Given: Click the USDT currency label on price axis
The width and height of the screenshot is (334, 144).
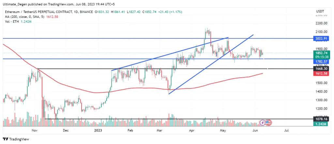Looking at the screenshot, I should click(x=320, y=11).
